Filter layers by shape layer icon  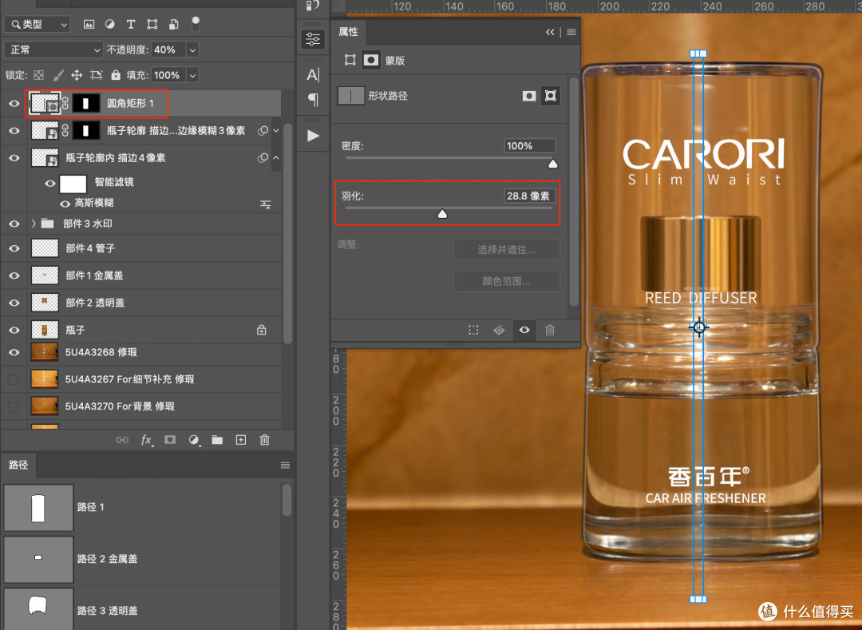(152, 24)
